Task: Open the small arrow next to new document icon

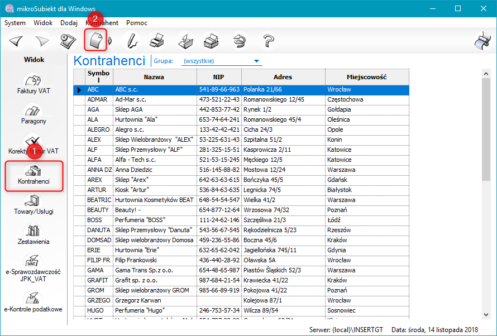Action: [110, 41]
